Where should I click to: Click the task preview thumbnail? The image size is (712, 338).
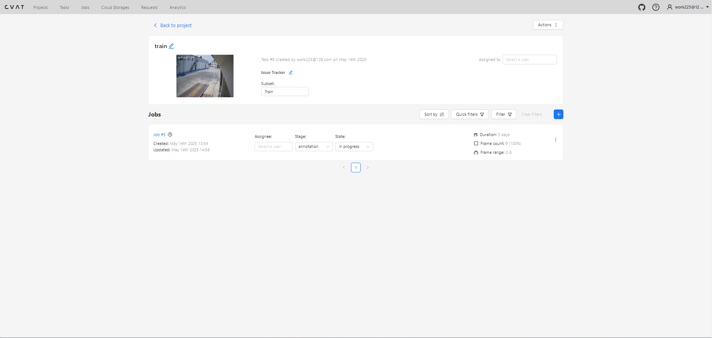(205, 76)
